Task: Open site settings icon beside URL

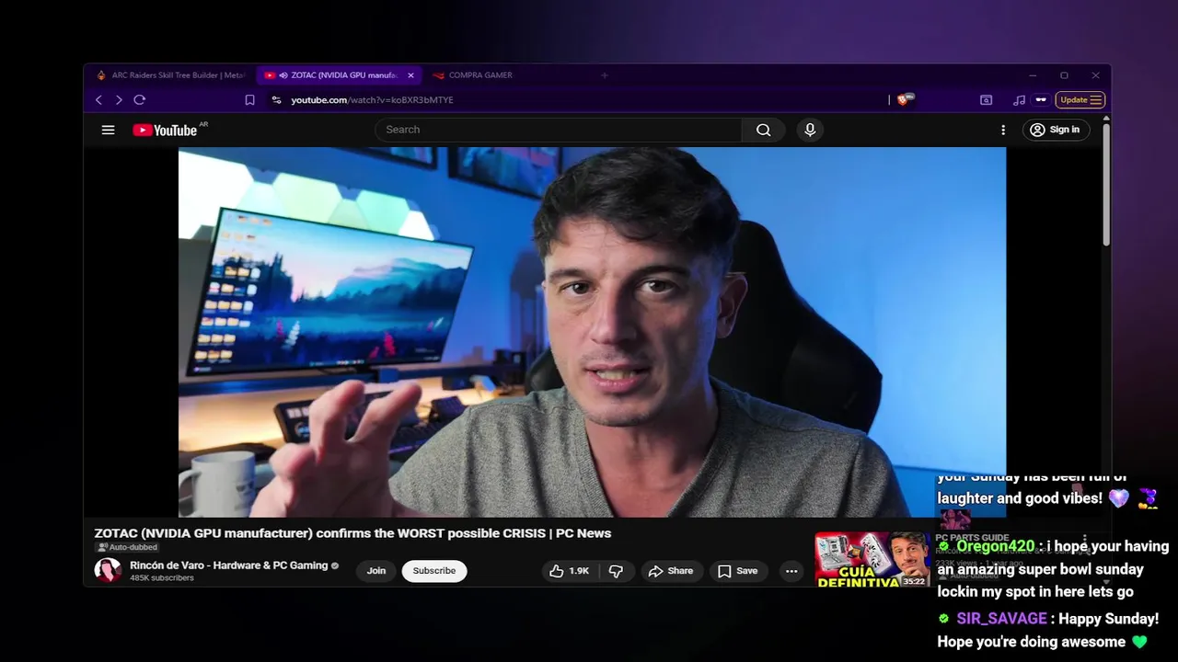Action: tap(276, 100)
